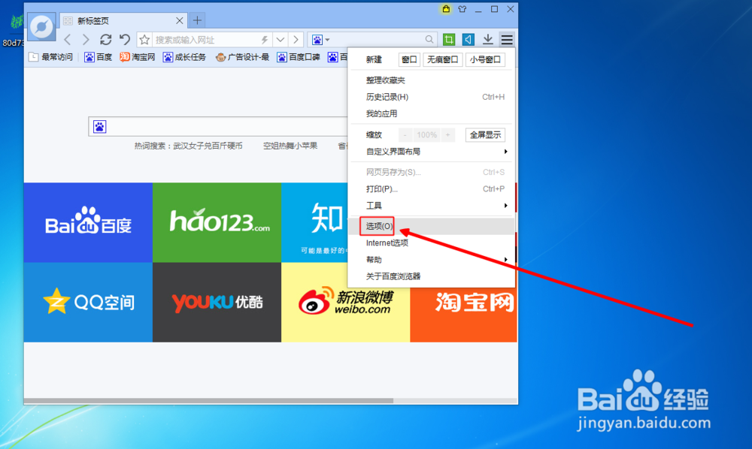Go forward with the forward arrow
This screenshot has height=449, width=752.
tap(86, 40)
